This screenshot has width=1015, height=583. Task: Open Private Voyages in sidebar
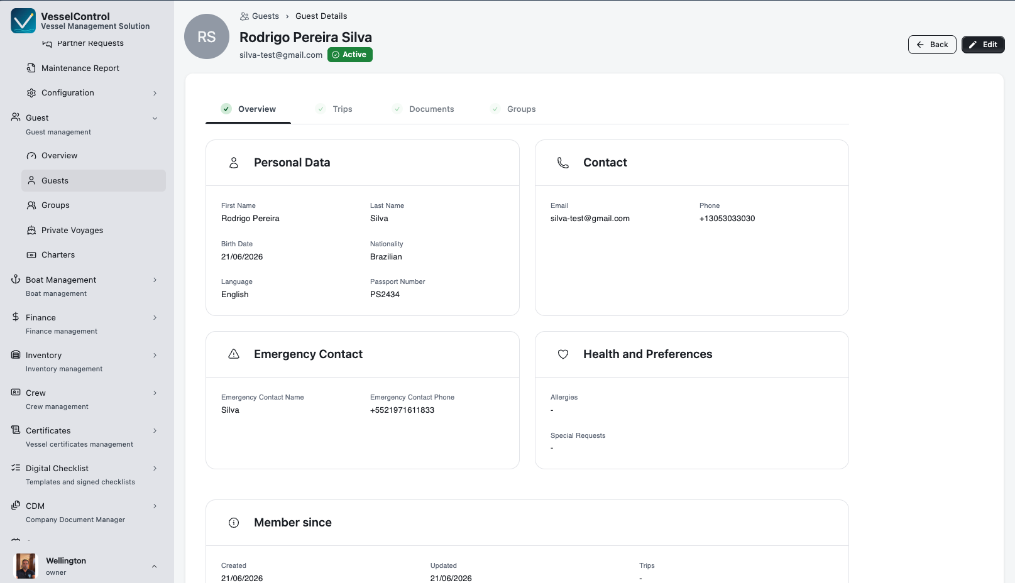(x=94, y=231)
